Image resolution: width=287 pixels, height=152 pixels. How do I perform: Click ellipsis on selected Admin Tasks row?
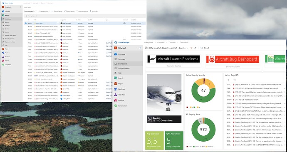[x=58, y=23]
